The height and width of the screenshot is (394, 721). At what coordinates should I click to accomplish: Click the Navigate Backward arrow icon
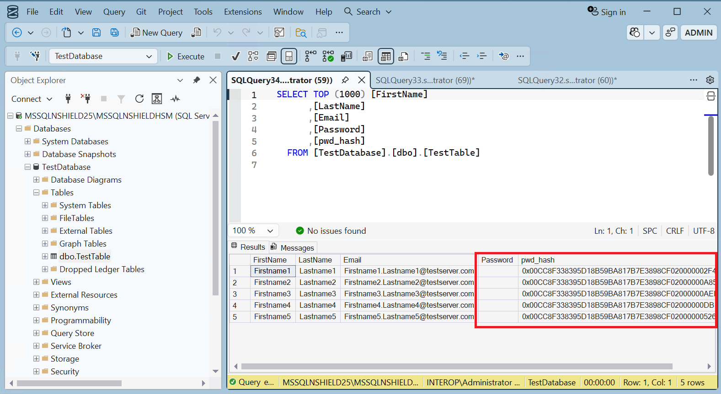click(x=17, y=32)
